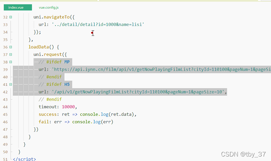Collapse the fold at line 32

pyautogui.click(x=11, y=17)
